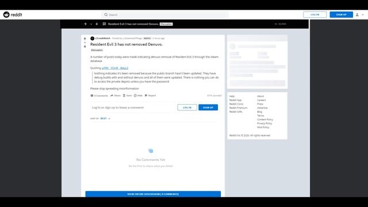
Task: Click the post-type icon in the black title bar
Action: pyautogui.click(x=104, y=24)
